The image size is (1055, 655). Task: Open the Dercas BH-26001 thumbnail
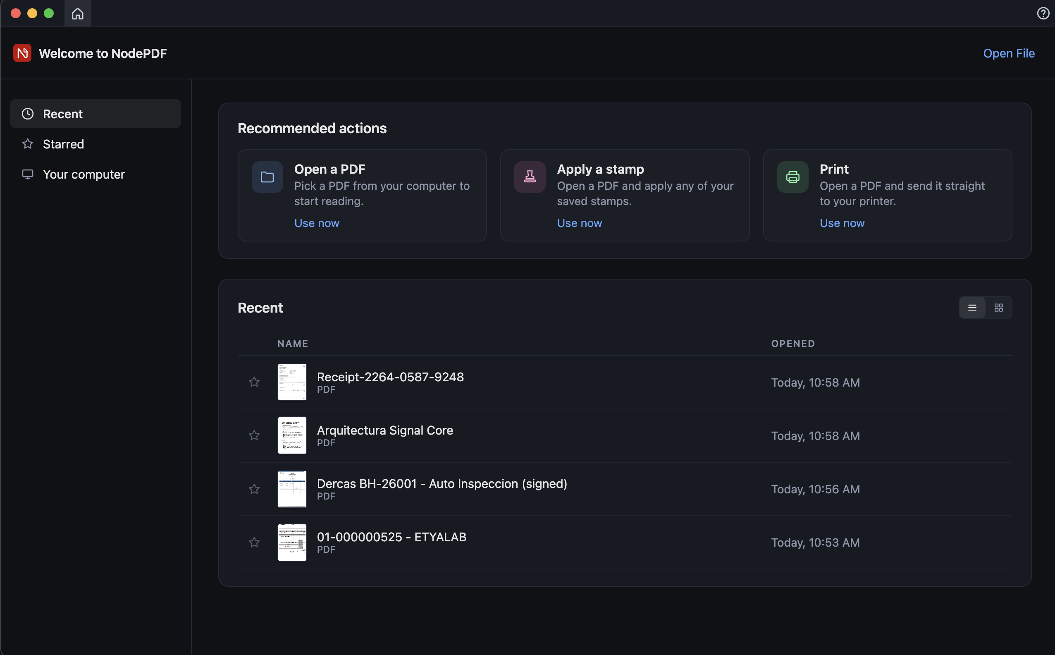[x=292, y=489]
